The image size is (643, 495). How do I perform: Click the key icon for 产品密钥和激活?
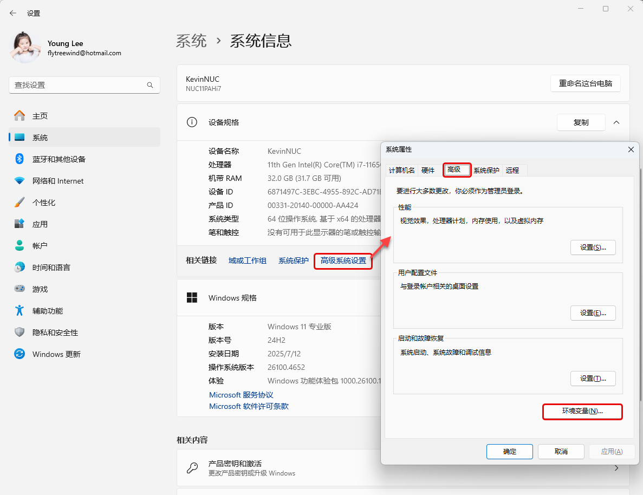[x=192, y=467]
